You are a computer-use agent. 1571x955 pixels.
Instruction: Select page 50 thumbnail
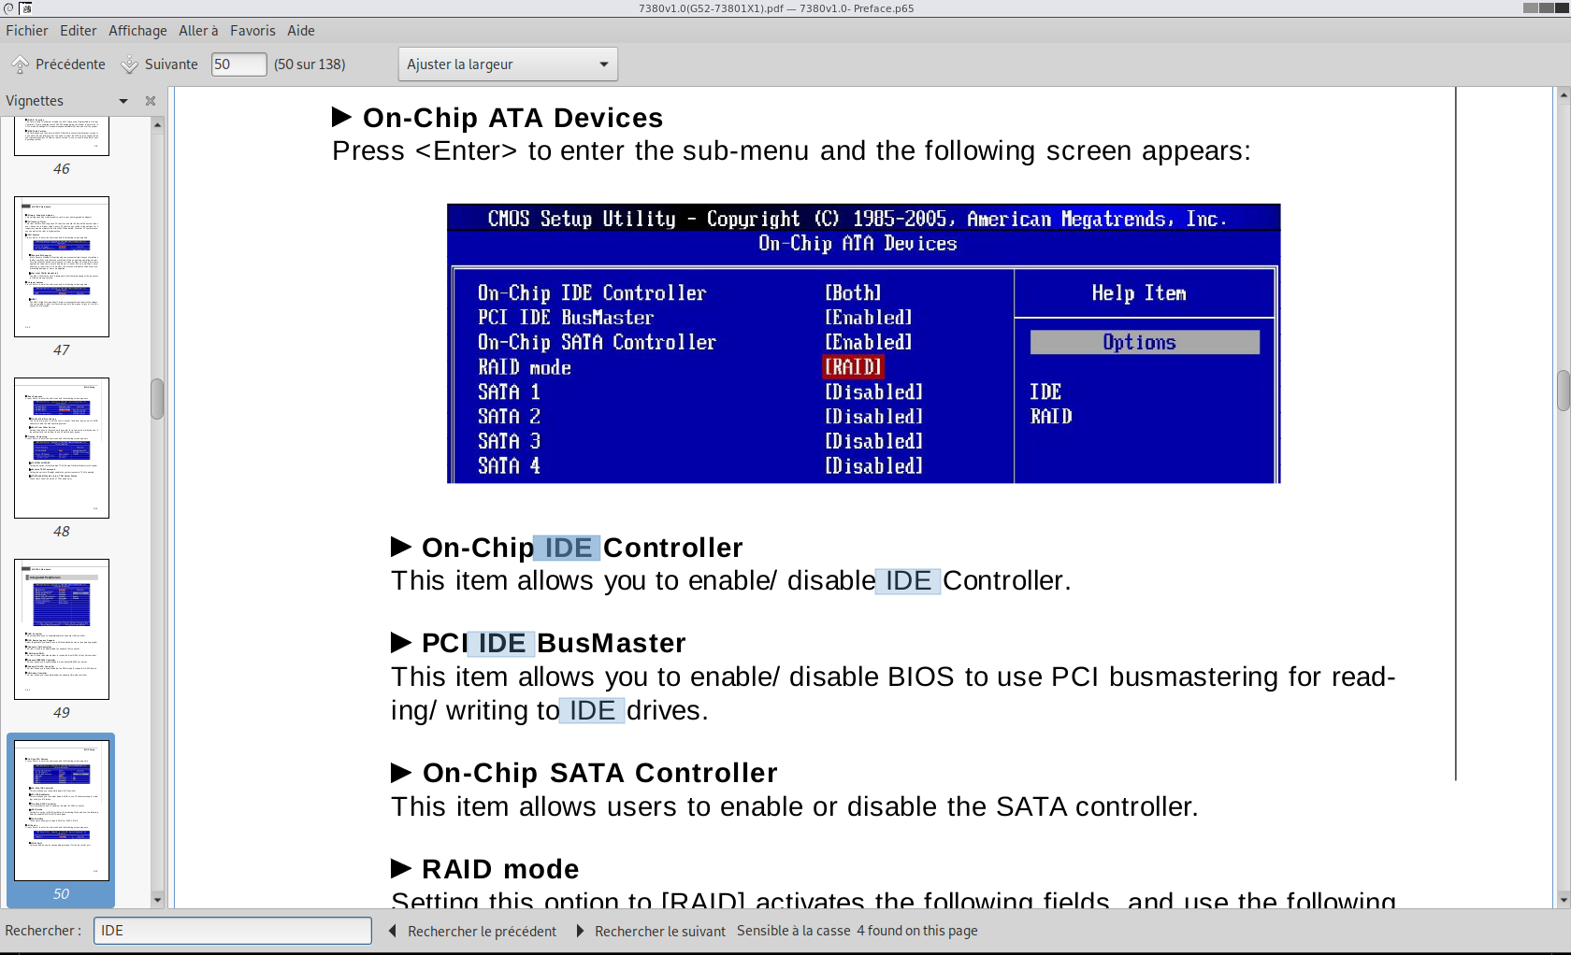(x=62, y=810)
